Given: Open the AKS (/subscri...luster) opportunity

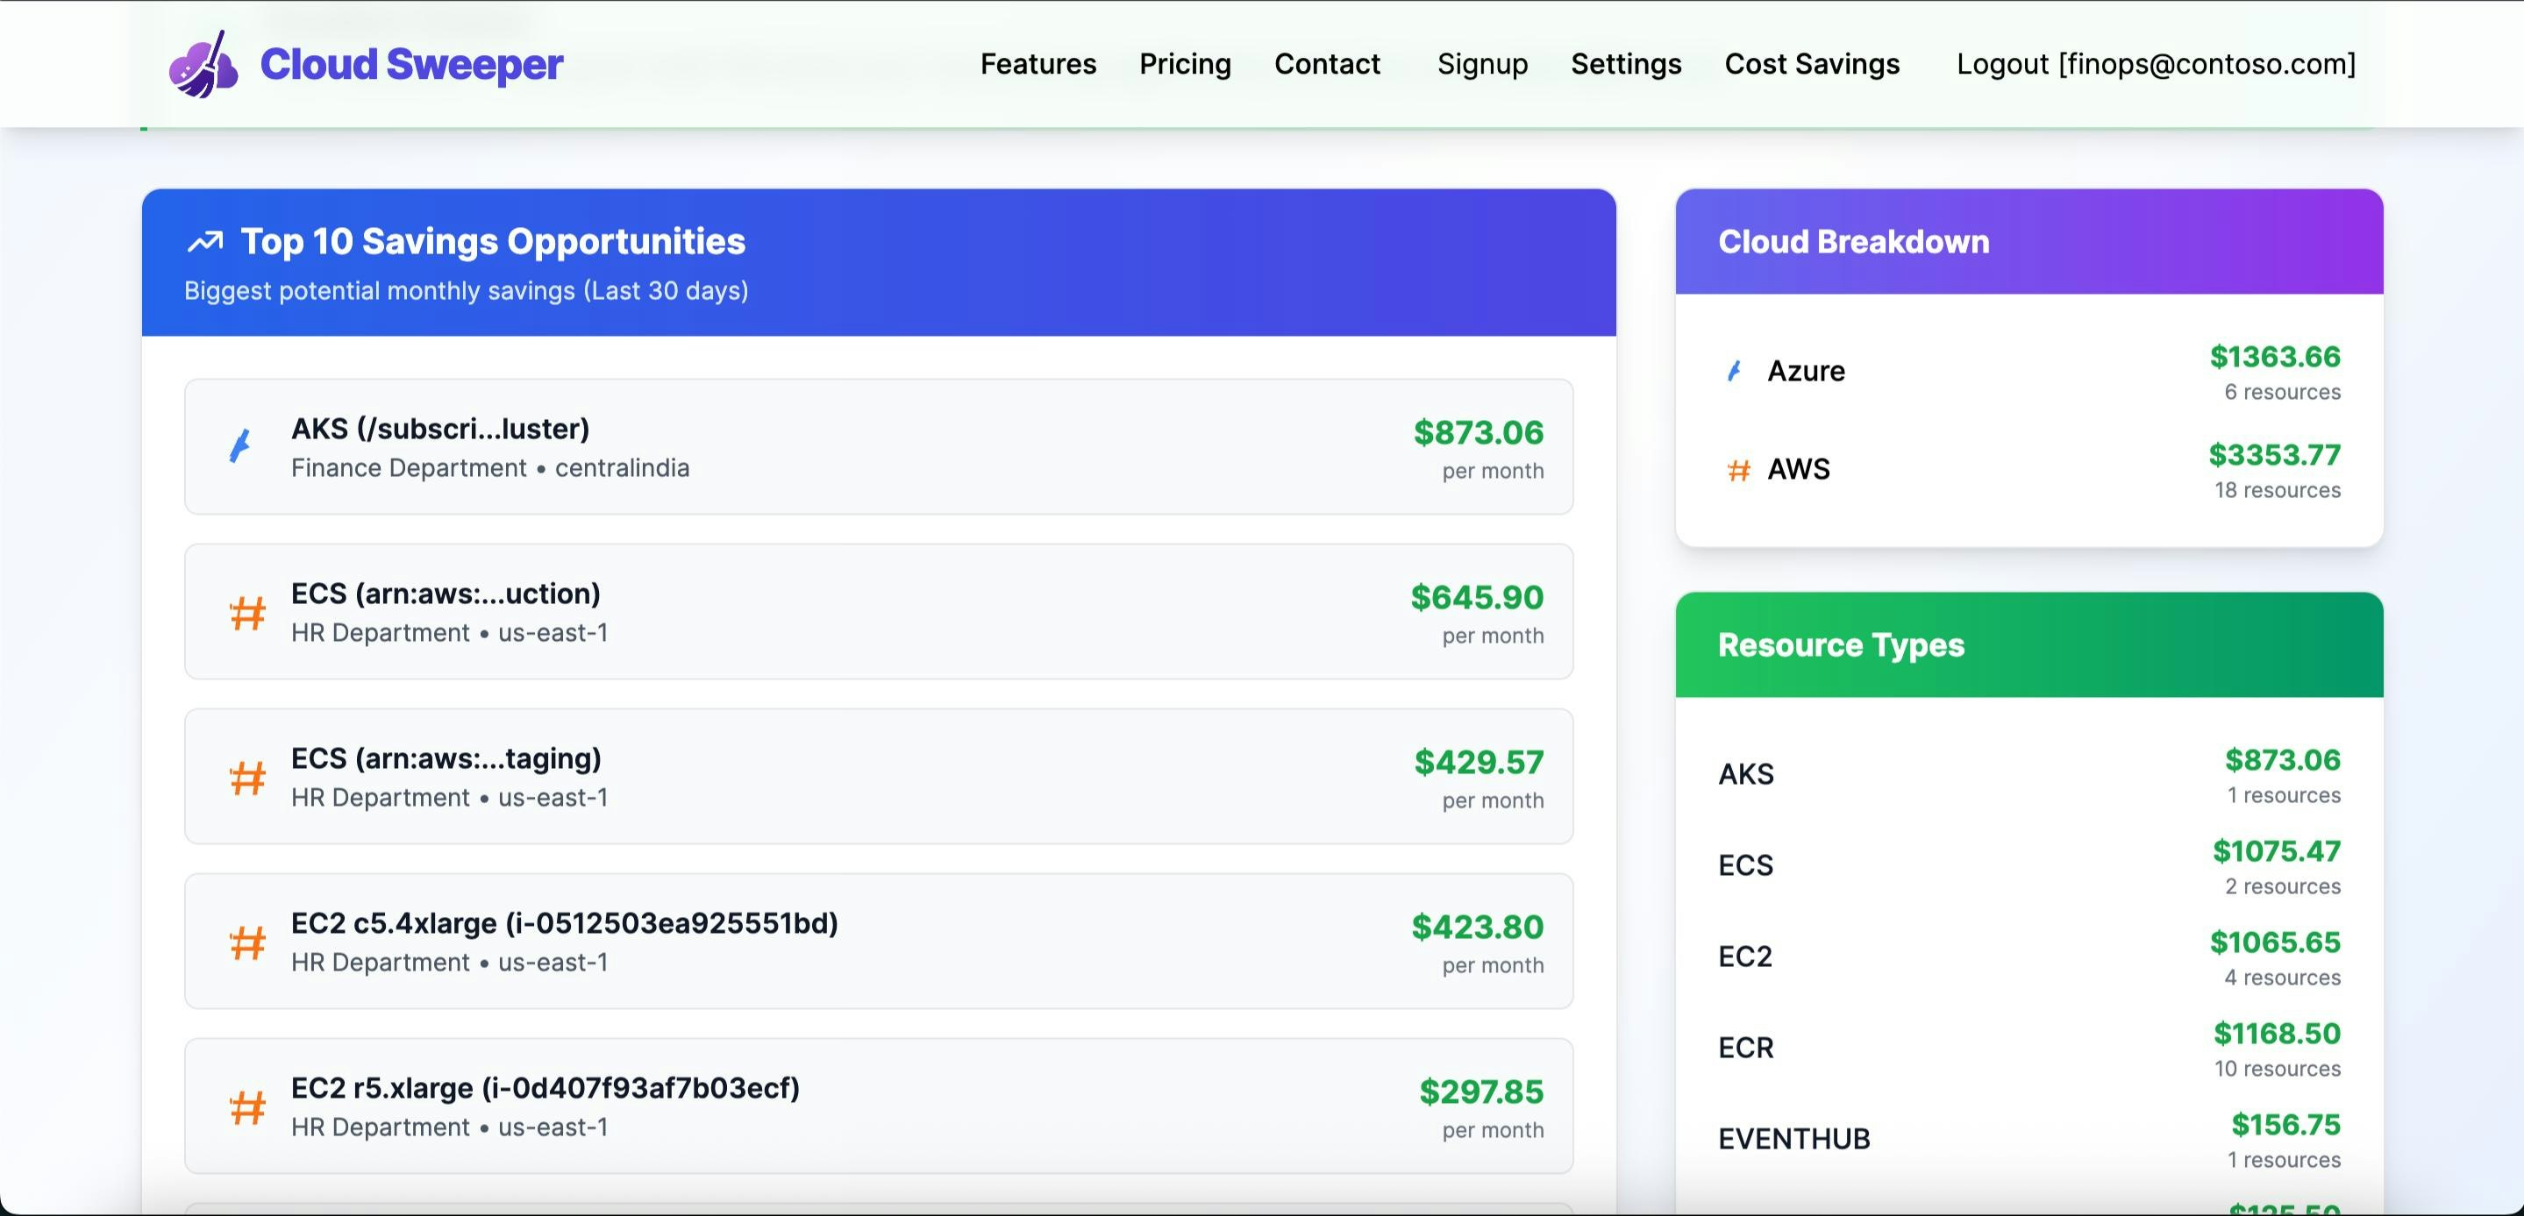Looking at the screenshot, I should (x=878, y=447).
